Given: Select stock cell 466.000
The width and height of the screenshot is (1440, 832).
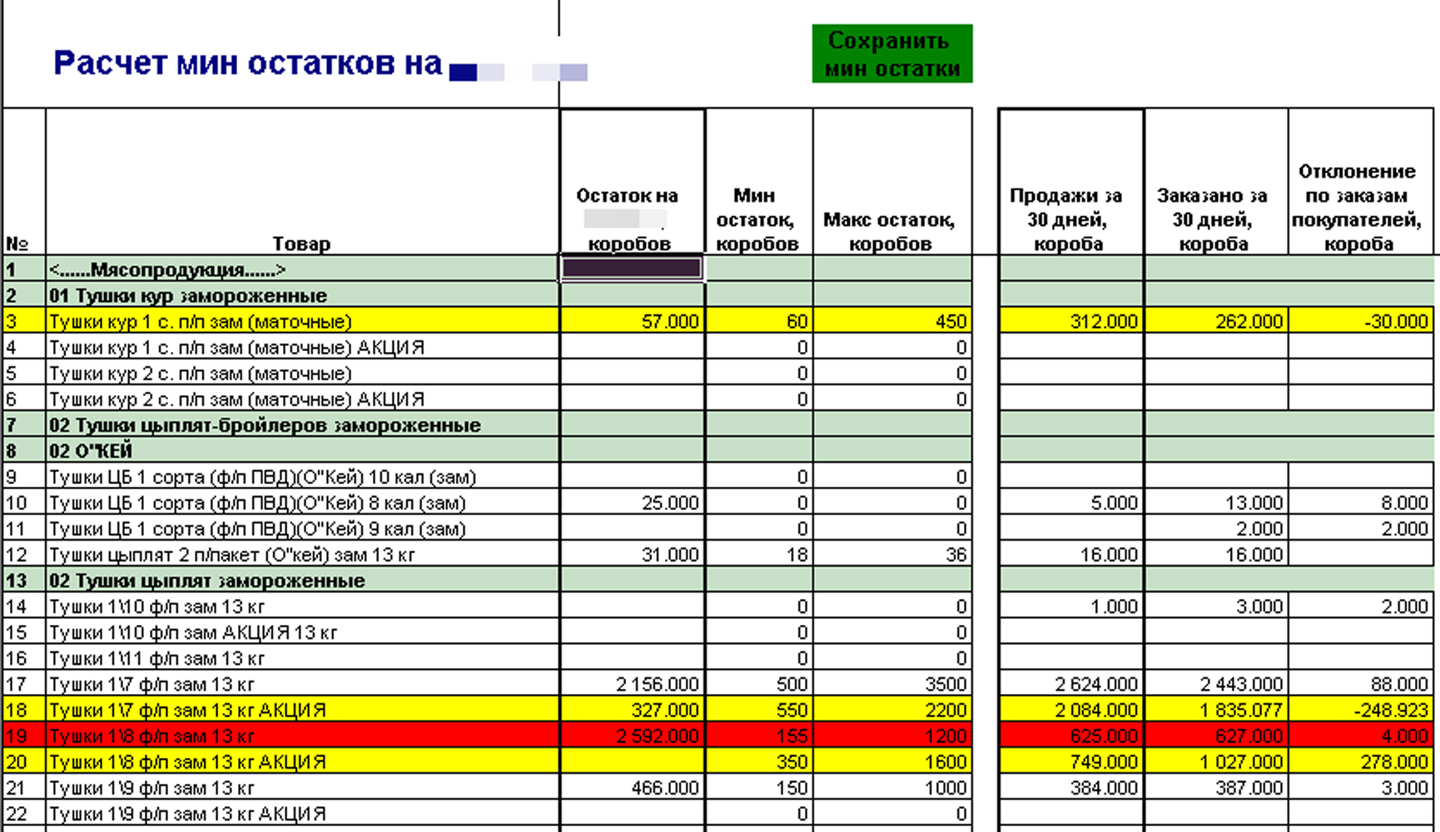Looking at the screenshot, I should (x=633, y=787).
